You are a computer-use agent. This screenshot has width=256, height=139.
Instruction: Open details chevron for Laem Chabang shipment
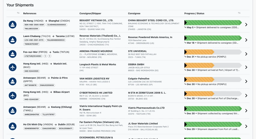pyautogui.click(x=246, y=40)
